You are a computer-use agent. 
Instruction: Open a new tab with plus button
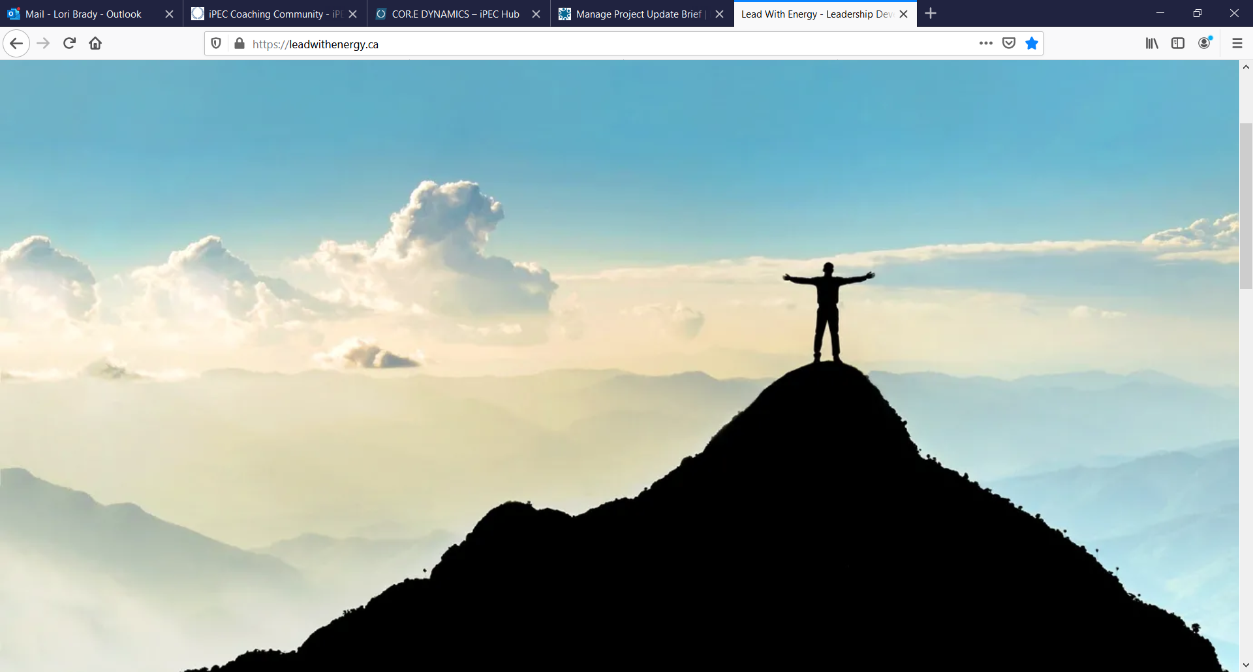931,14
